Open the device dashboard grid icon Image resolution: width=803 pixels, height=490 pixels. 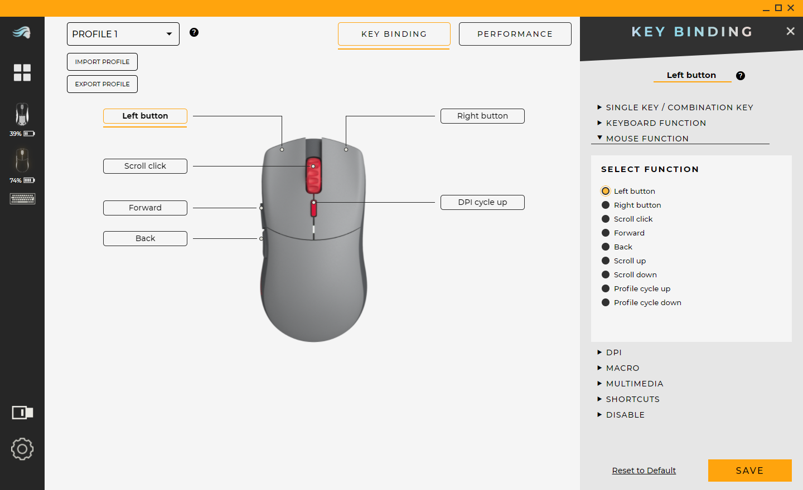[x=22, y=72]
